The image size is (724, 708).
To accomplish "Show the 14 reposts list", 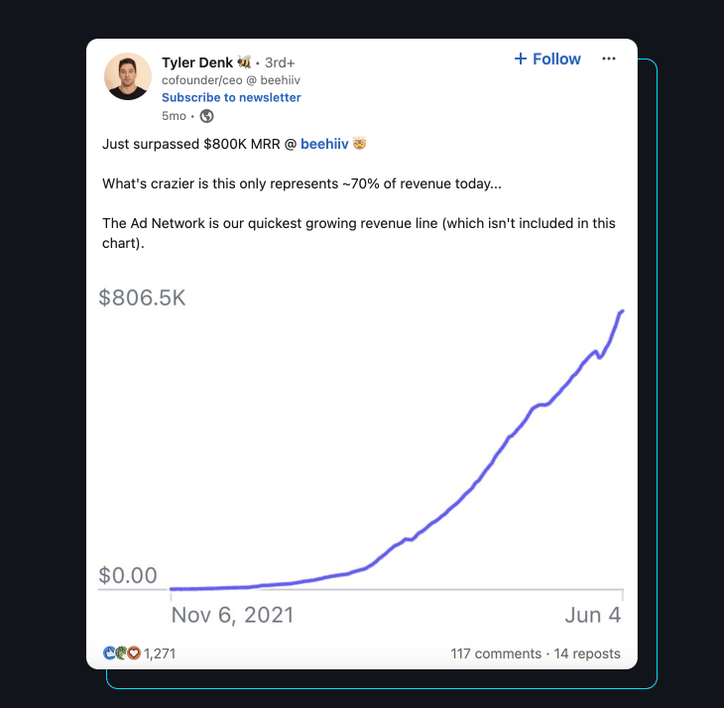I will (587, 653).
